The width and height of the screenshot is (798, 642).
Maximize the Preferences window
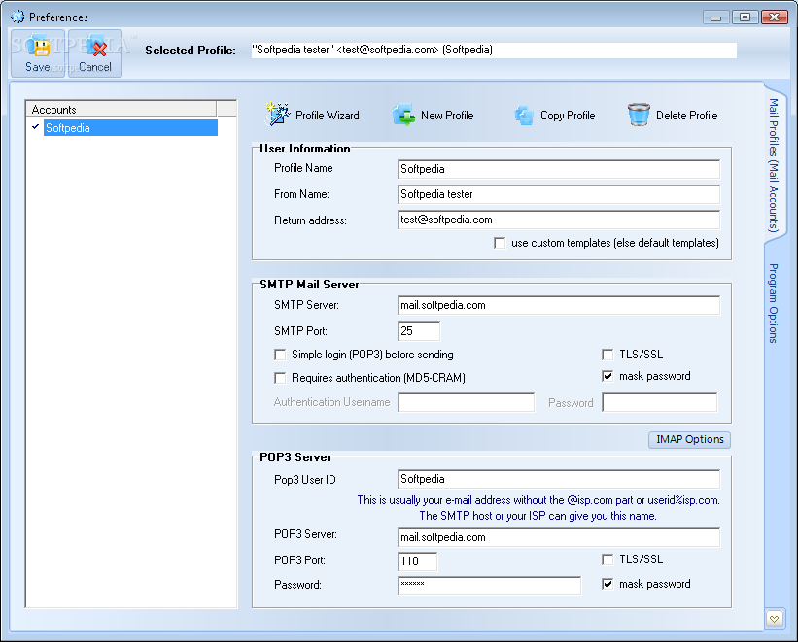[x=746, y=17]
